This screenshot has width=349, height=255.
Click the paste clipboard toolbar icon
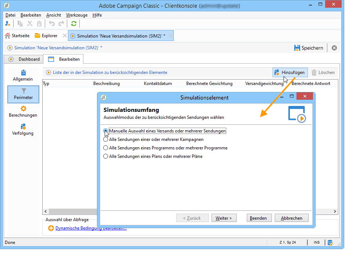tap(39, 24)
